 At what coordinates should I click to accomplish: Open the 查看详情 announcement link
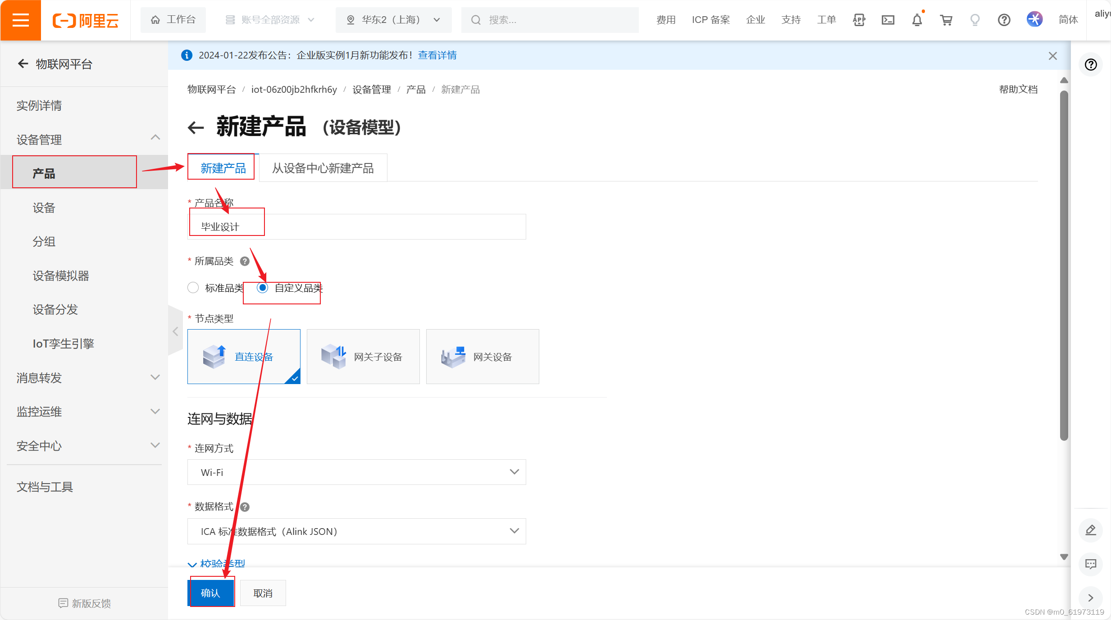click(x=437, y=55)
